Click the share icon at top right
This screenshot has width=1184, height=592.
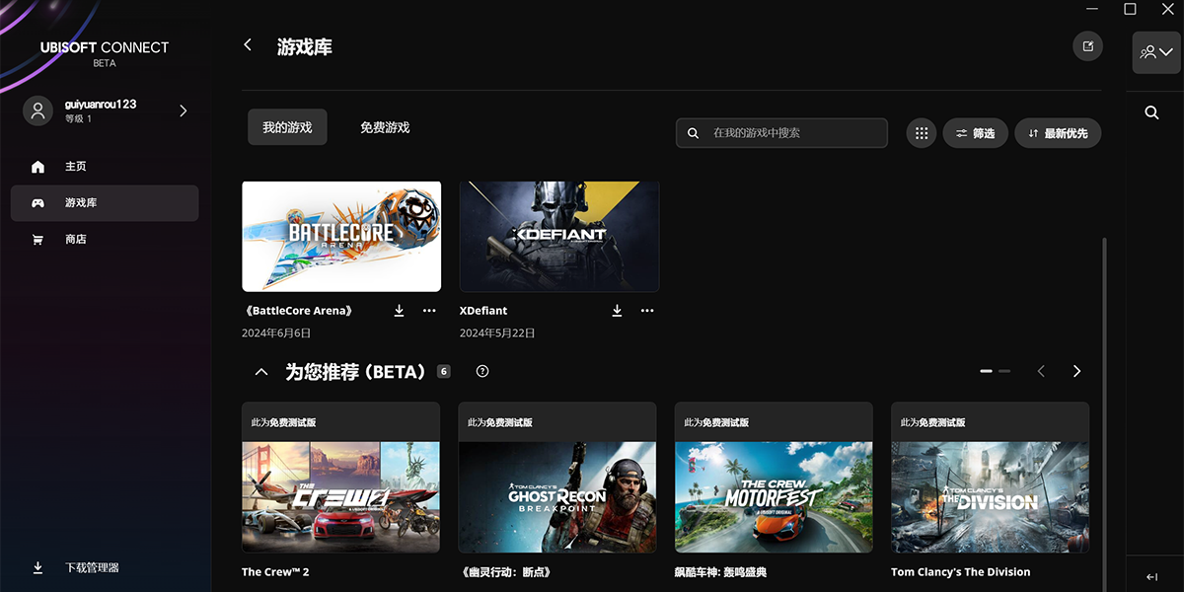click(x=1087, y=45)
